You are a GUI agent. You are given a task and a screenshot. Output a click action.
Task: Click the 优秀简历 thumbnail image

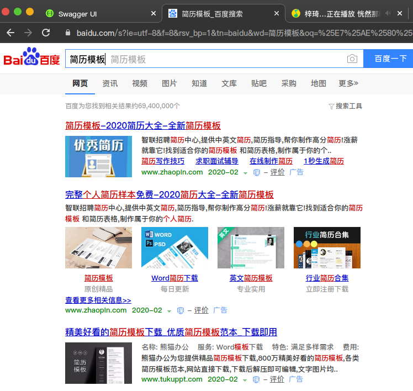[98, 156]
